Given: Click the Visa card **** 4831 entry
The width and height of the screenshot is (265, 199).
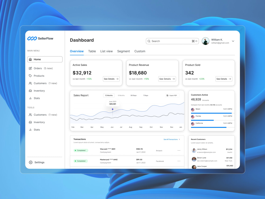Looking at the screenshot, I should pyautogui.click(x=108, y=149).
